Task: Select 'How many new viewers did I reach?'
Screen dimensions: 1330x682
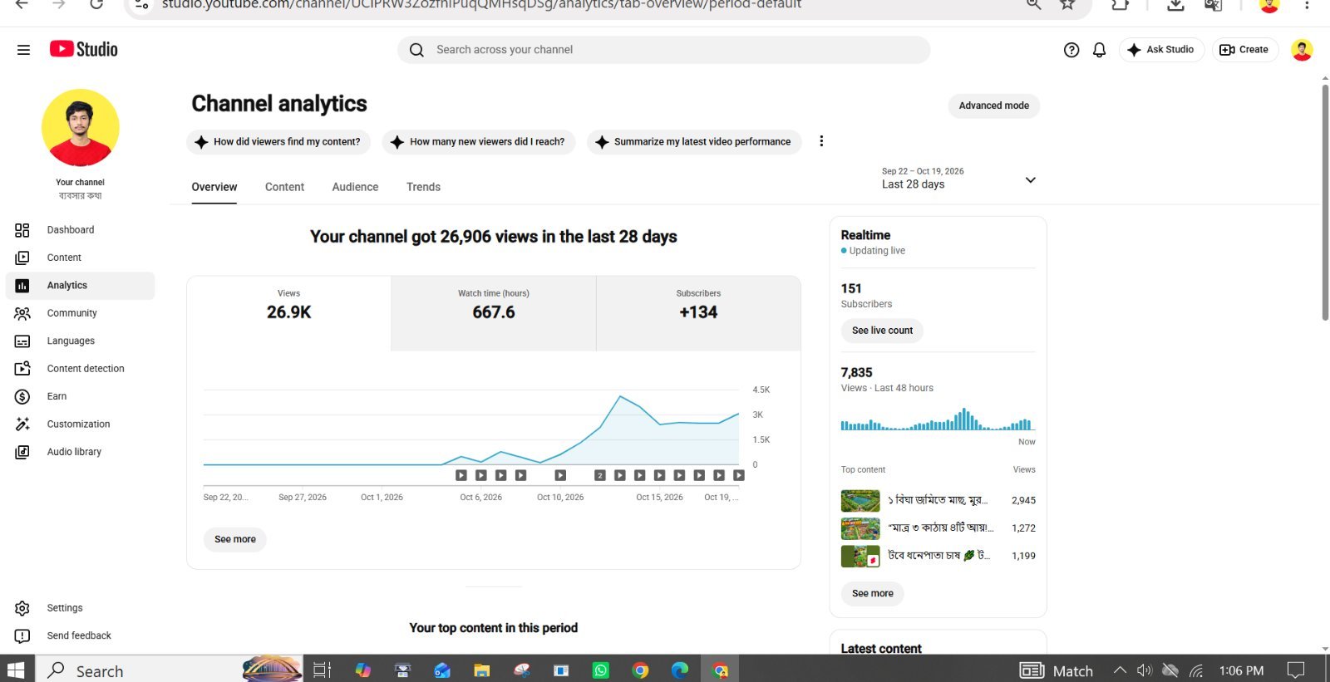Action: [479, 142]
